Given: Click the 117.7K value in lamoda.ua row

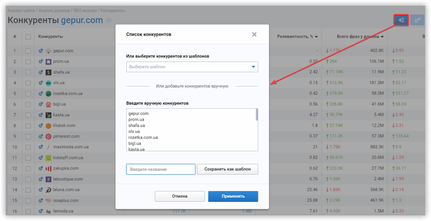Looking at the screenshot, I should tap(179, 211).
